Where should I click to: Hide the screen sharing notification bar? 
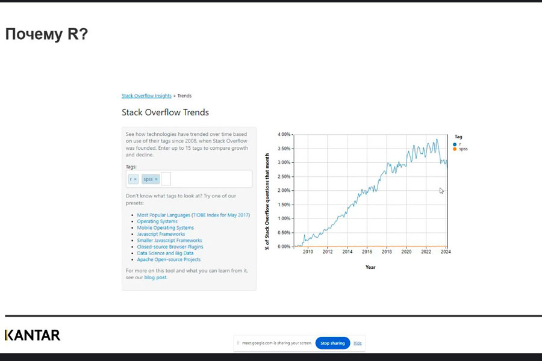[x=357, y=343]
